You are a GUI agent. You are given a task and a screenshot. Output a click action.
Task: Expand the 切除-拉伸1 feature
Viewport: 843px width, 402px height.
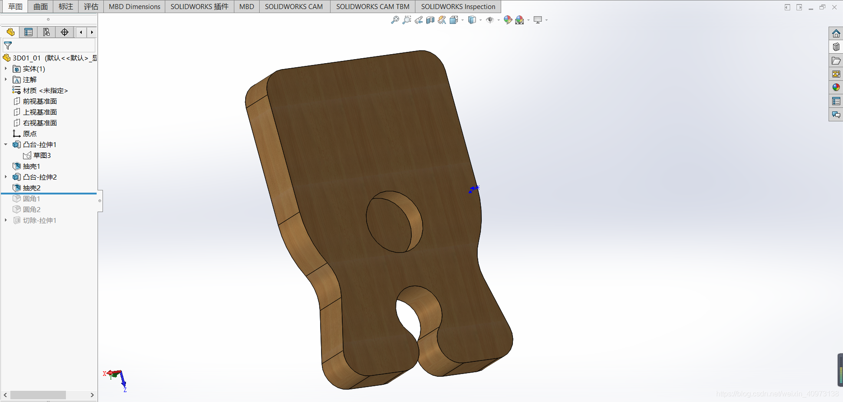6,220
